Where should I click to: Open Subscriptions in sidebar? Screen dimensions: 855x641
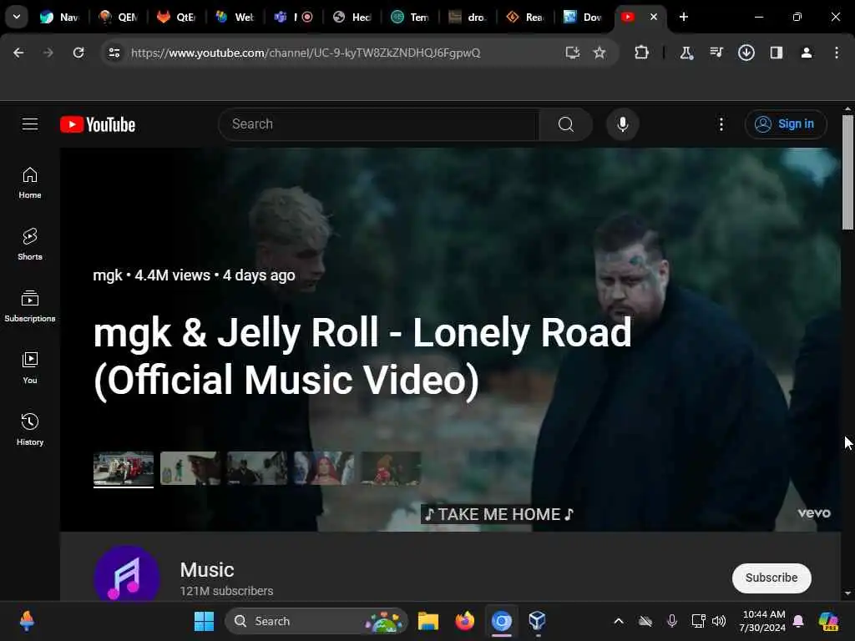[30, 305]
